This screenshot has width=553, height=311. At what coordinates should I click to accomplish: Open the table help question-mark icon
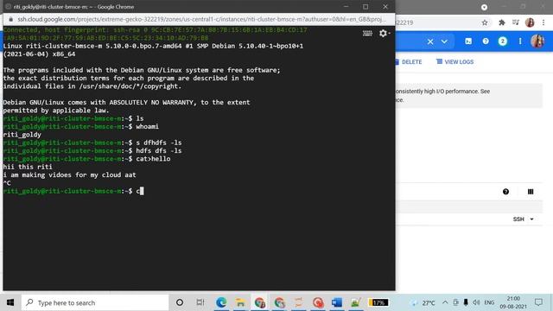tap(505, 192)
